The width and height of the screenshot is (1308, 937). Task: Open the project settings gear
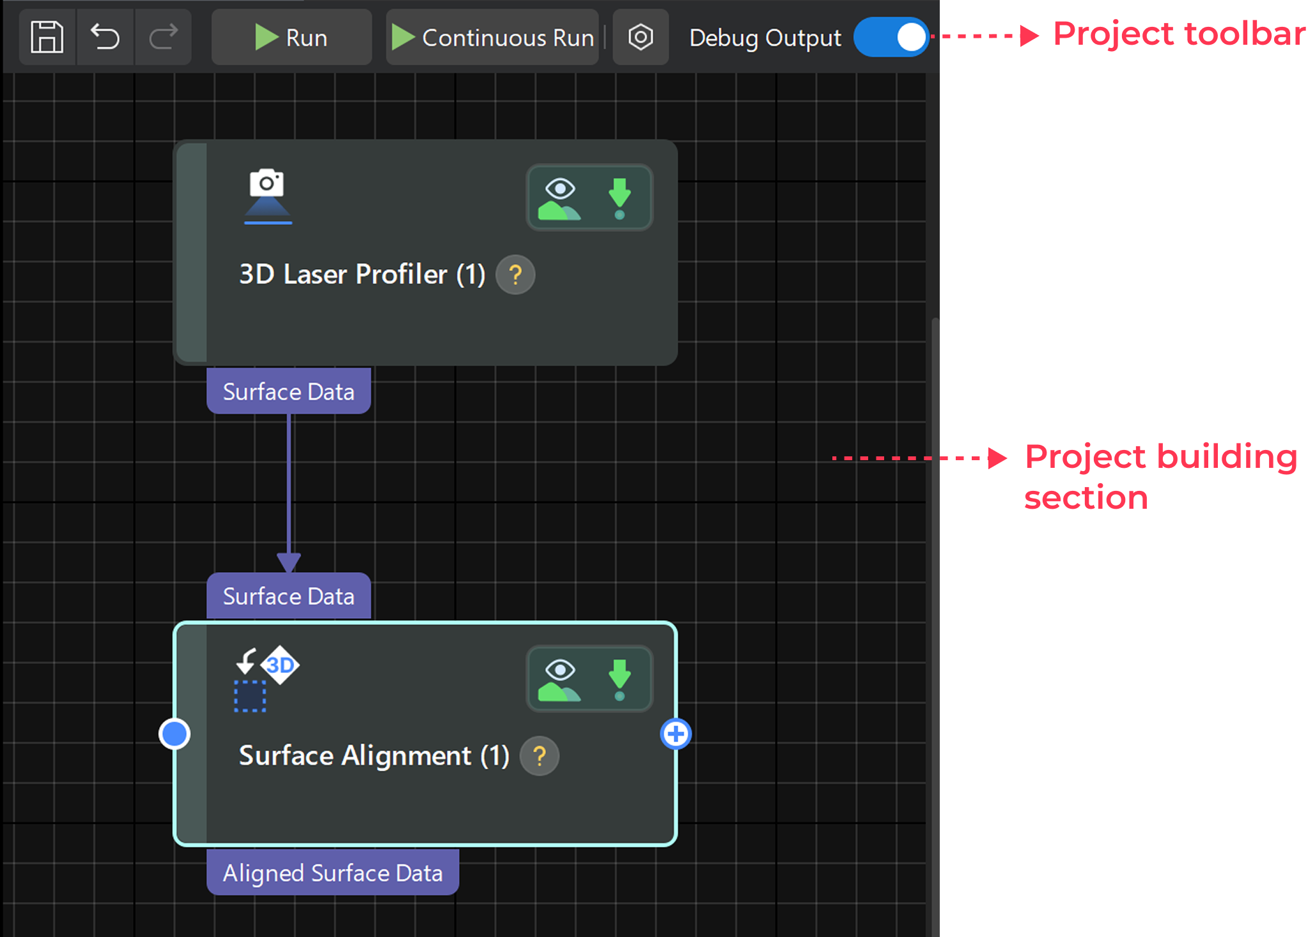(640, 37)
